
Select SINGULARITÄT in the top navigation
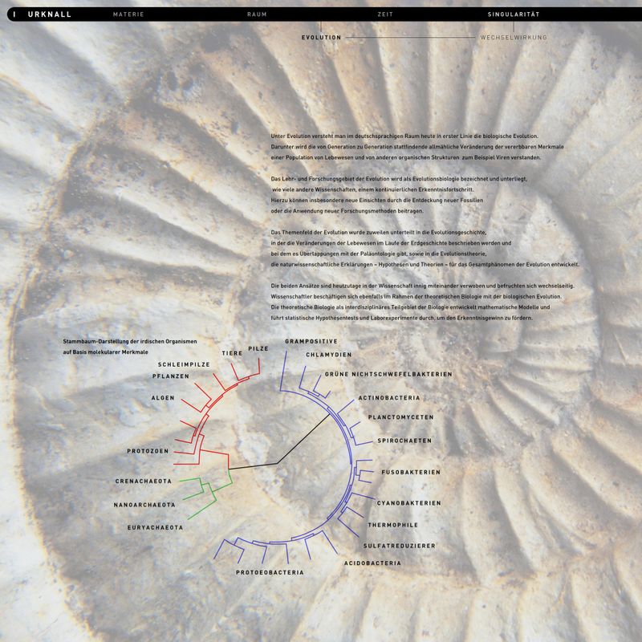pyautogui.click(x=514, y=14)
